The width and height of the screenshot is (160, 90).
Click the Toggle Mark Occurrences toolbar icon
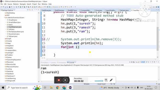[49, 7]
